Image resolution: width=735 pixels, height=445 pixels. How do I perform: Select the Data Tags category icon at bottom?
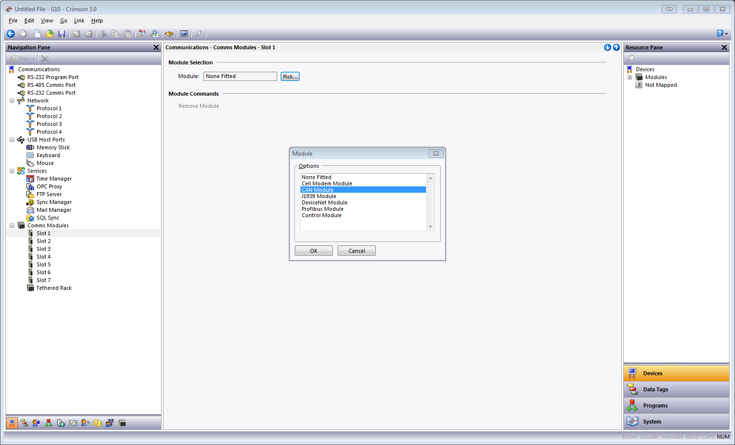pos(24,423)
